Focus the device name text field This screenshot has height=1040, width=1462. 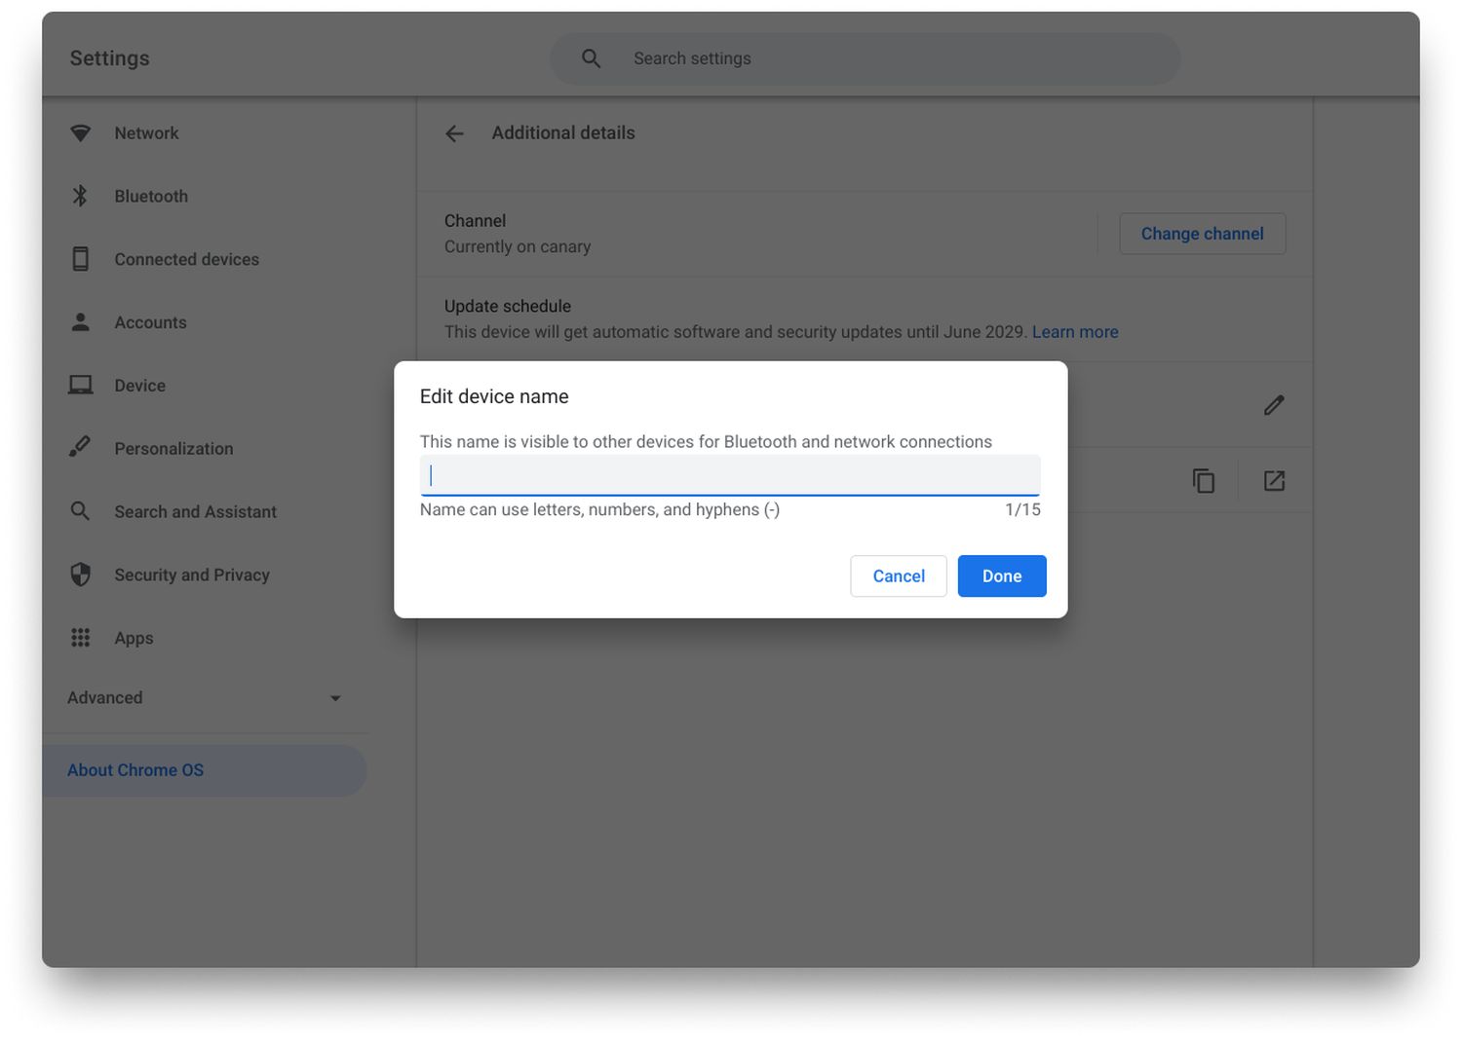click(730, 475)
